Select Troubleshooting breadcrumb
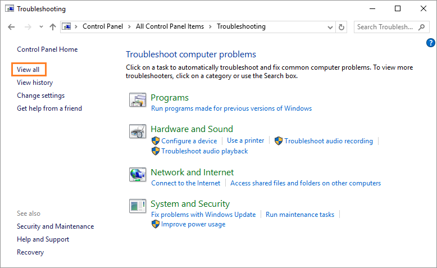437x268 pixels. [241, 26]
